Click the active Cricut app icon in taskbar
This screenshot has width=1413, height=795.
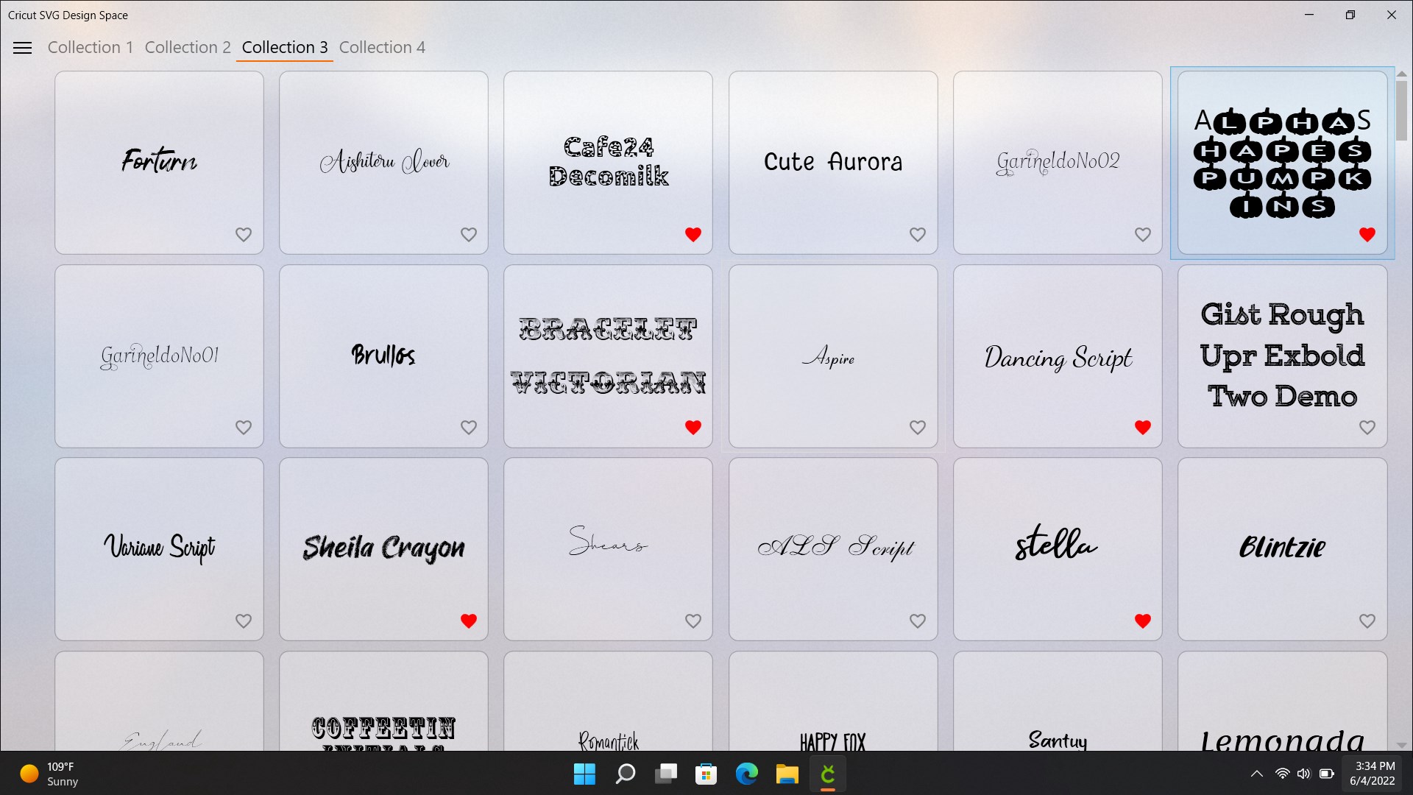click(827, 774)
